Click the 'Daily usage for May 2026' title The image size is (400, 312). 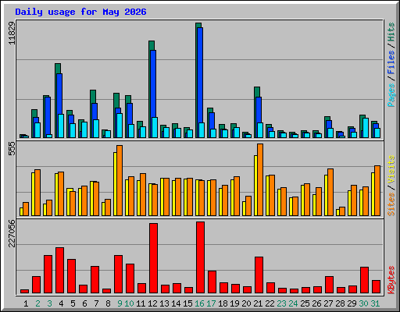click(80, 12)
